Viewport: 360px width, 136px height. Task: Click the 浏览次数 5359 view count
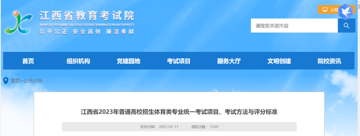click(x=205, y=127)
